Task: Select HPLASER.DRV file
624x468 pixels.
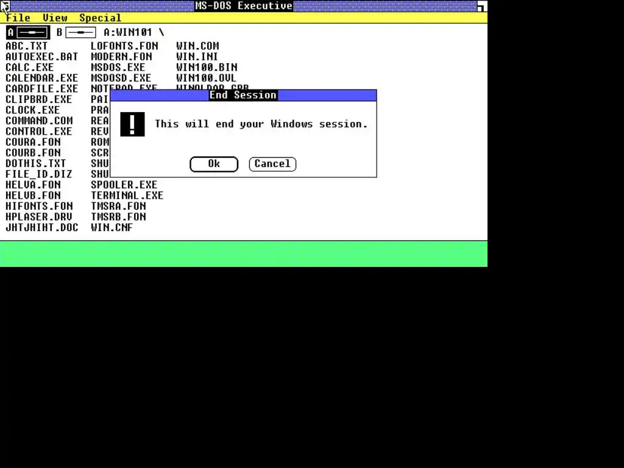Action: [39, 218]
